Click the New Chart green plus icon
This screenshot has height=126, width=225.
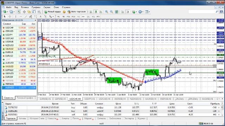pos(5,12)
